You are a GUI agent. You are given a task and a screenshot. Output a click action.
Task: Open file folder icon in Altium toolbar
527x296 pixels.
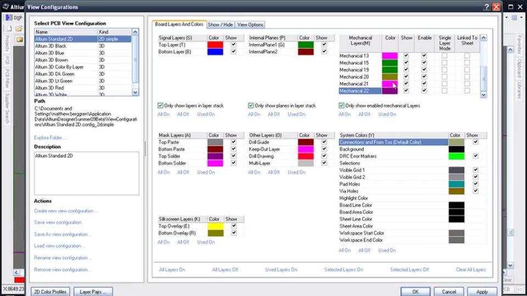tap(19, 29)
